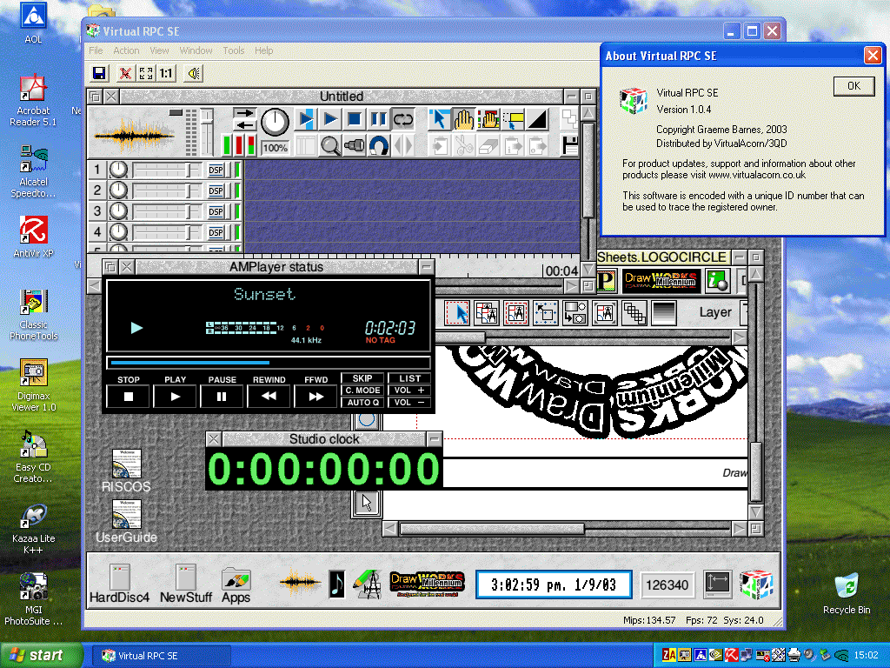Click LIST button in AMPlayer
The width and height of the screenshot is (890, 668).
click(x=409, y=378)
